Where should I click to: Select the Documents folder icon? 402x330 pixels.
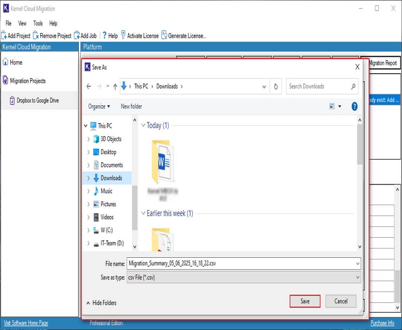tap(96, 165)
